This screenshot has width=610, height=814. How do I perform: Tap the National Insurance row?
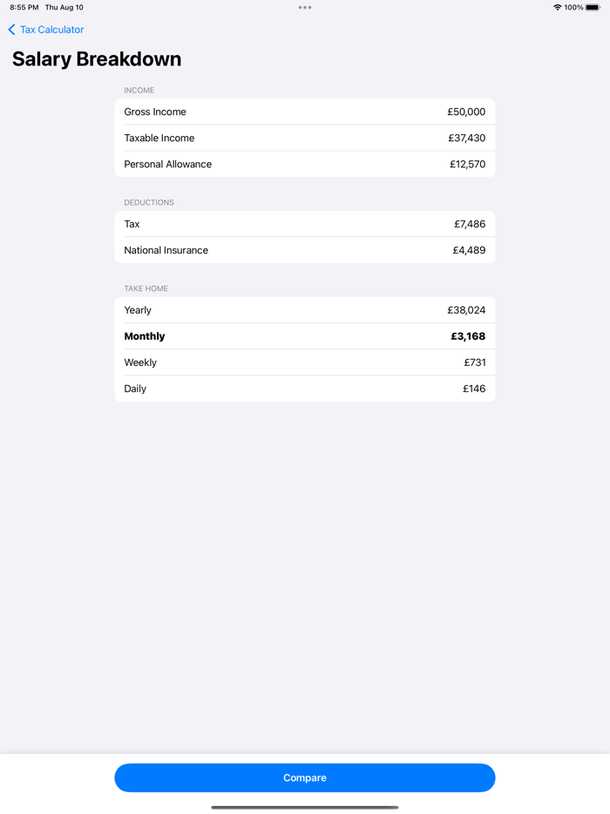point(304,249)
